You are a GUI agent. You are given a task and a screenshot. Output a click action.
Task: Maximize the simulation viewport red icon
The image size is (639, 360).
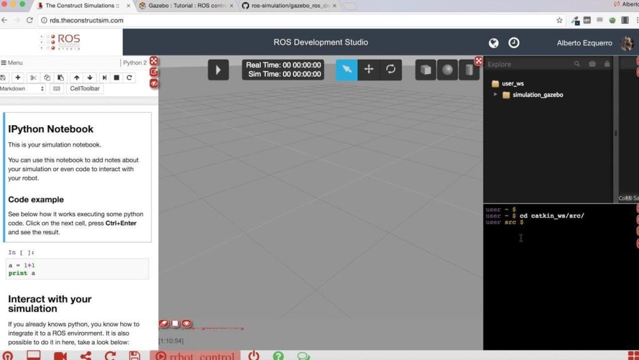(x=479, y=61)
